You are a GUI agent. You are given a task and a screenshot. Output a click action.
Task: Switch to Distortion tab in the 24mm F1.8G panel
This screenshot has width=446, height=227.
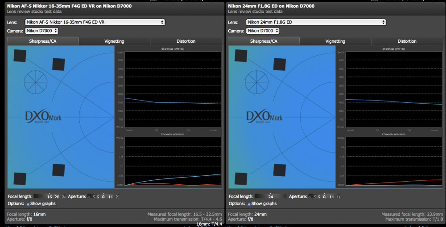click(407, 41)
